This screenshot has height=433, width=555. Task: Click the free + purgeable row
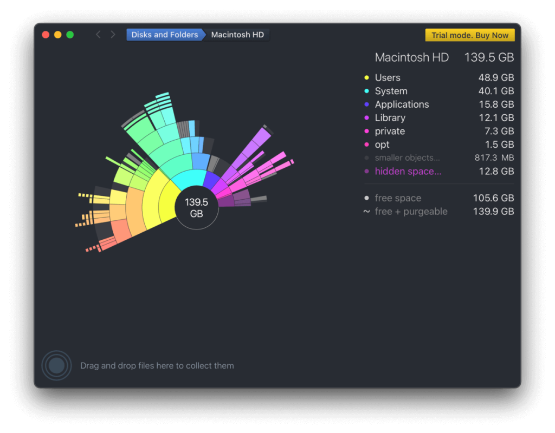click(411, 211)
